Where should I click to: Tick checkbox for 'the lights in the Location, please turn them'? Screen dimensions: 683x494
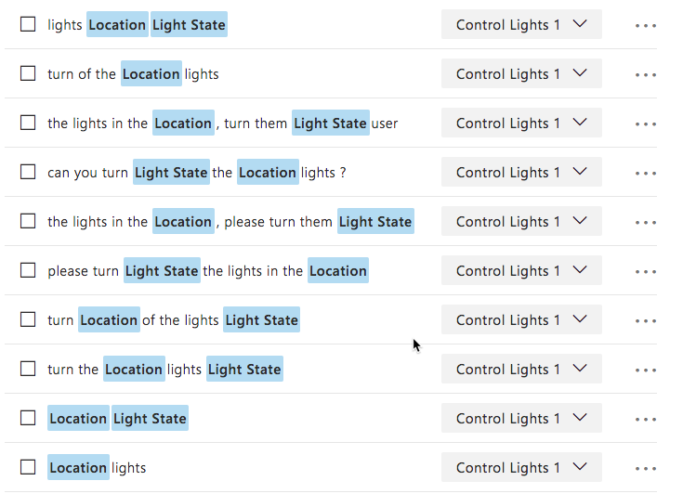[28, 221]
